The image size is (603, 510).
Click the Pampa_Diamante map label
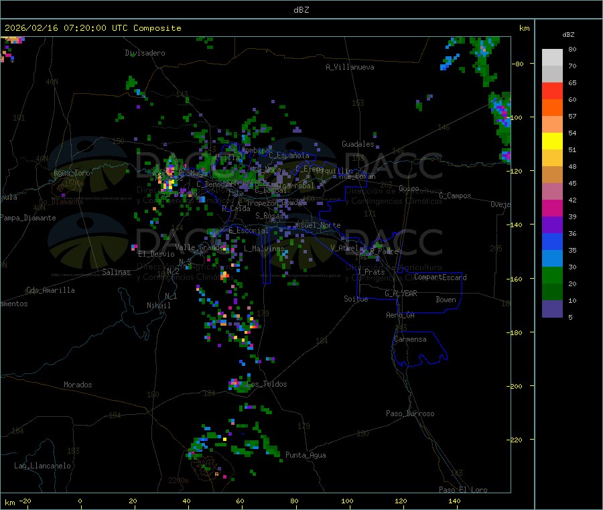27,218
